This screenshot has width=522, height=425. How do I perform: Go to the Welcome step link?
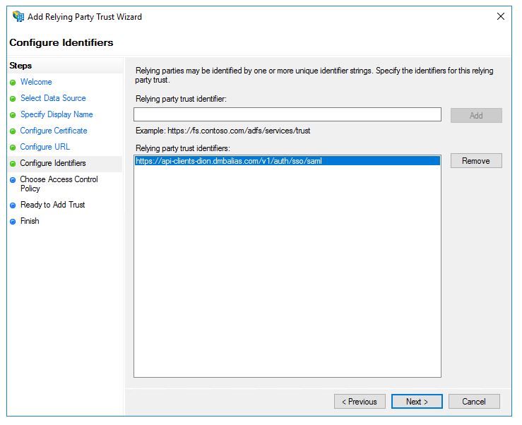[36, 82]
